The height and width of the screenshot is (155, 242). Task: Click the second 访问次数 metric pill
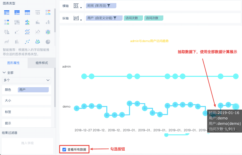click(154, 18)
